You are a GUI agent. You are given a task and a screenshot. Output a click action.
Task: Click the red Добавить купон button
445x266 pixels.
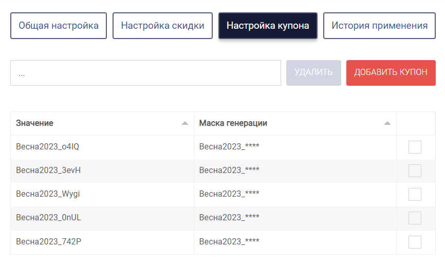click(x=391, y=72)
